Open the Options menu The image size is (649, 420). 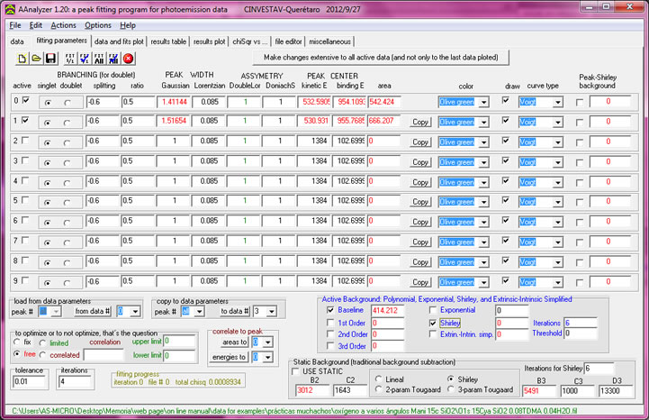tap(98, 25)
